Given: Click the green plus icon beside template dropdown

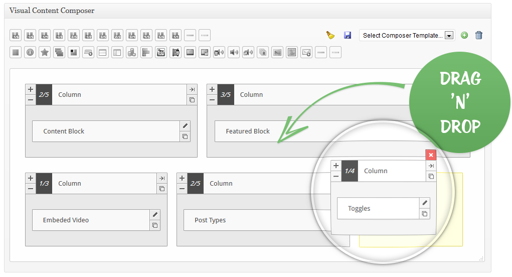Looking at the screenshot, I should tap(464, 35).
